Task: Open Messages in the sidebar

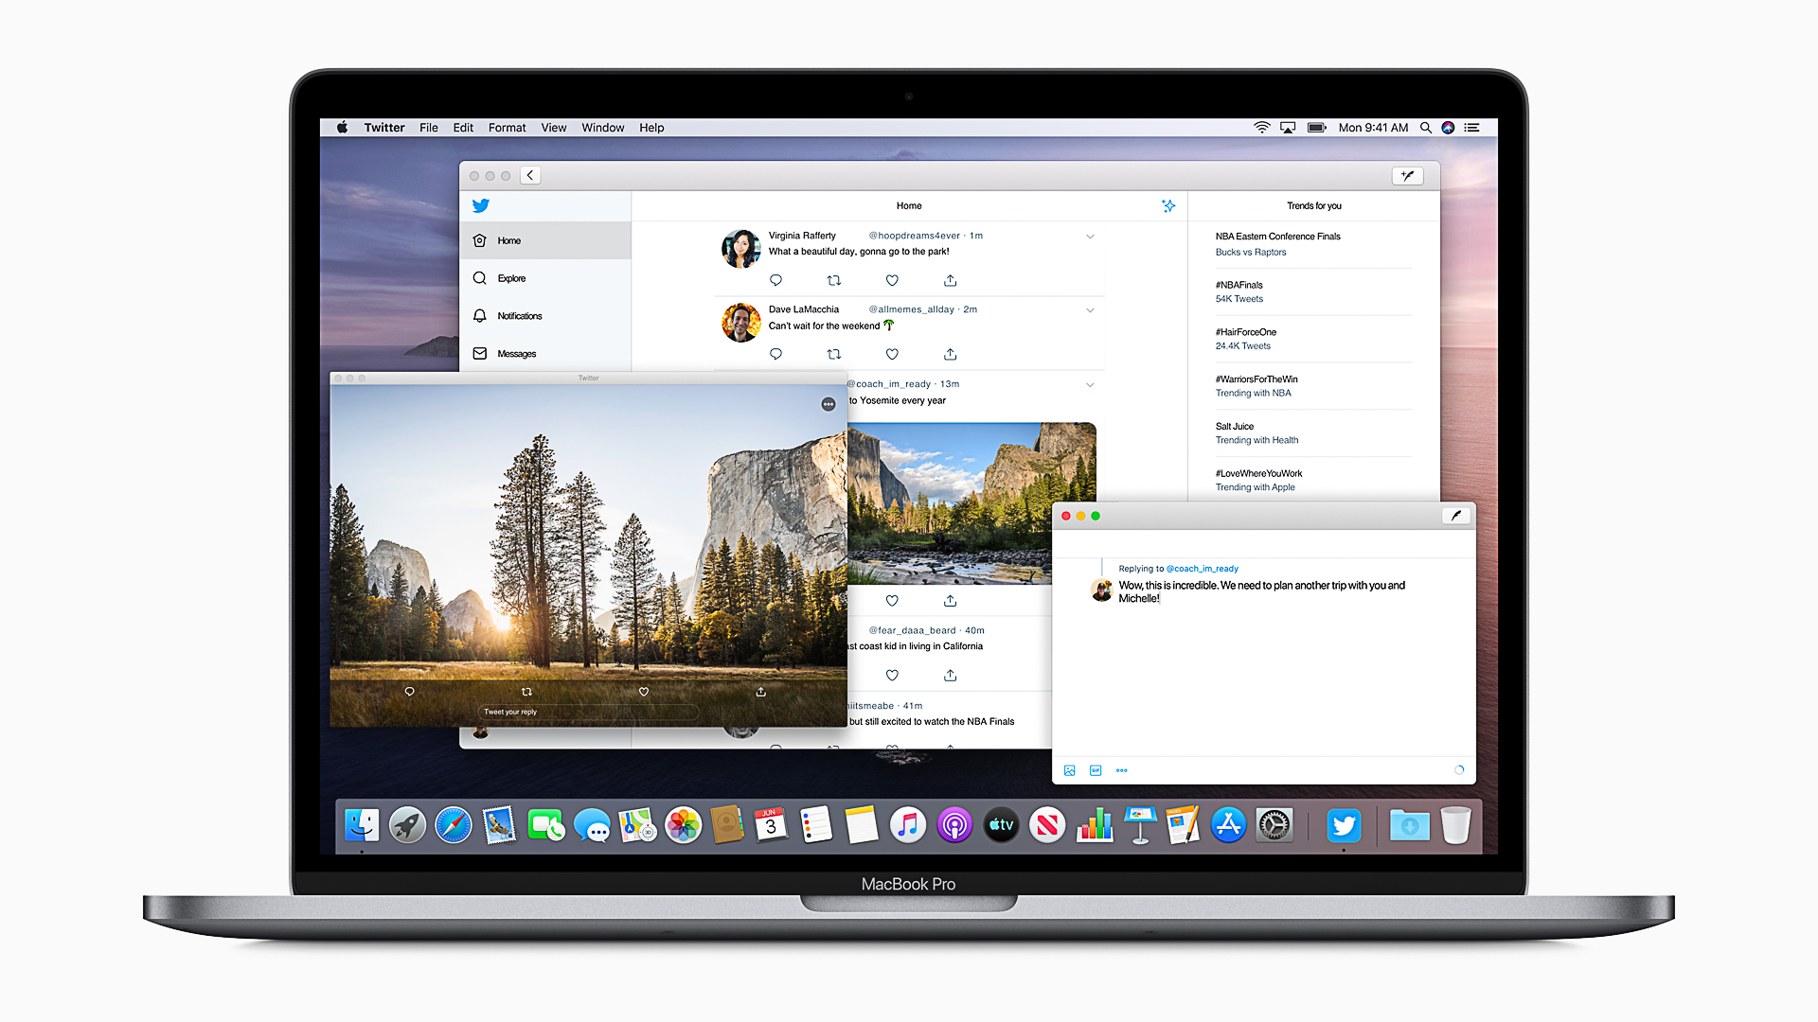Action: point(545,354)
